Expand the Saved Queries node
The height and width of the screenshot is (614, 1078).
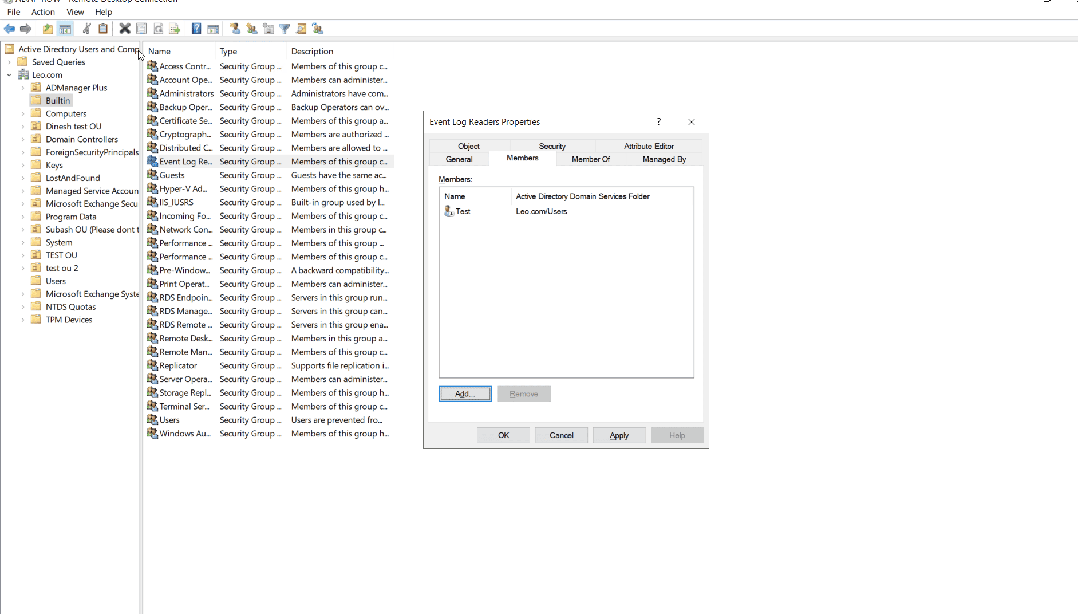click(9, 62)
